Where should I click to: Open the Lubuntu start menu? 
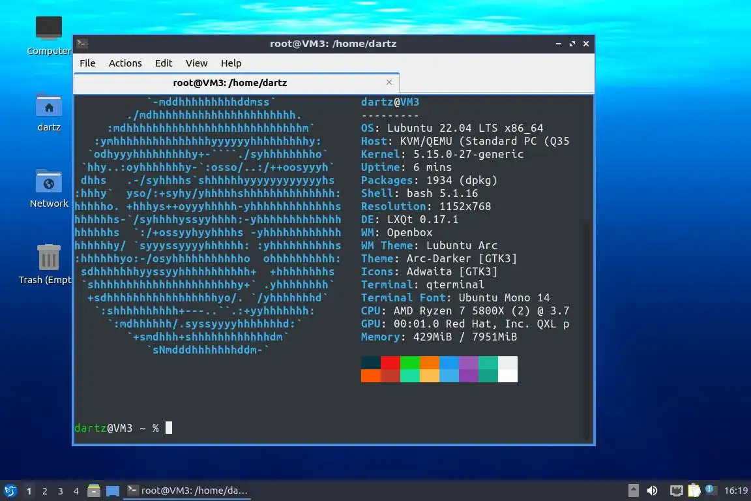pos(10,491)
